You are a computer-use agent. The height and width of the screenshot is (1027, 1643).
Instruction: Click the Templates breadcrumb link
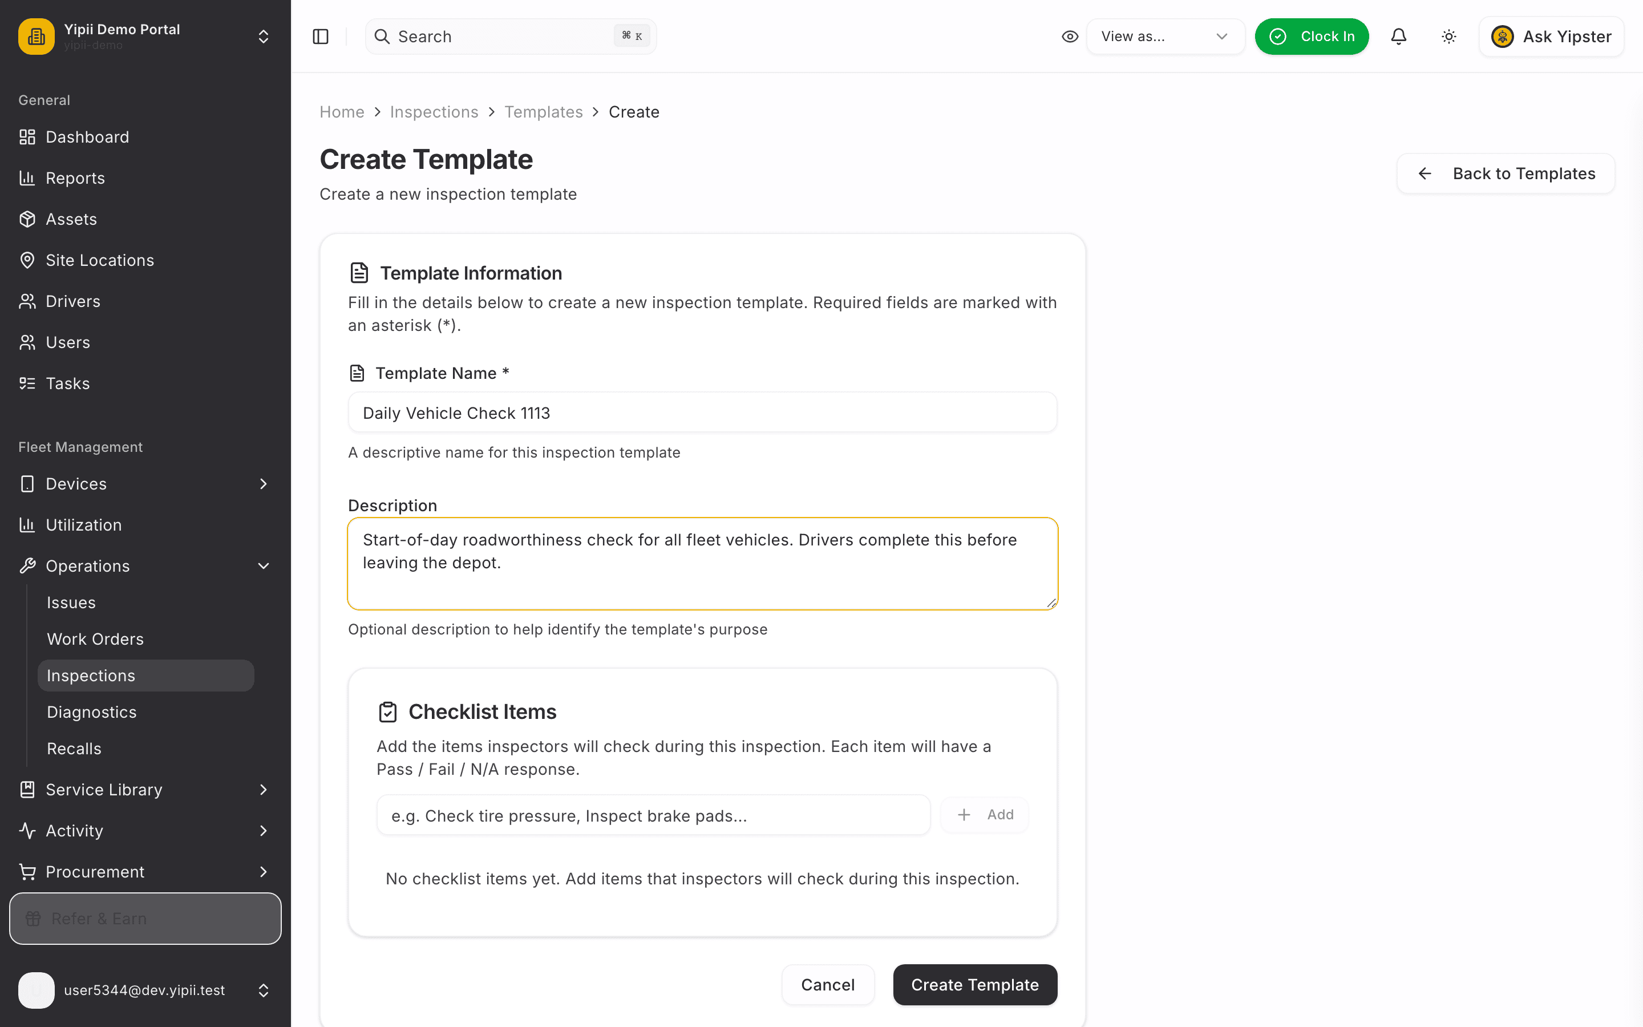tap(543, 112)
